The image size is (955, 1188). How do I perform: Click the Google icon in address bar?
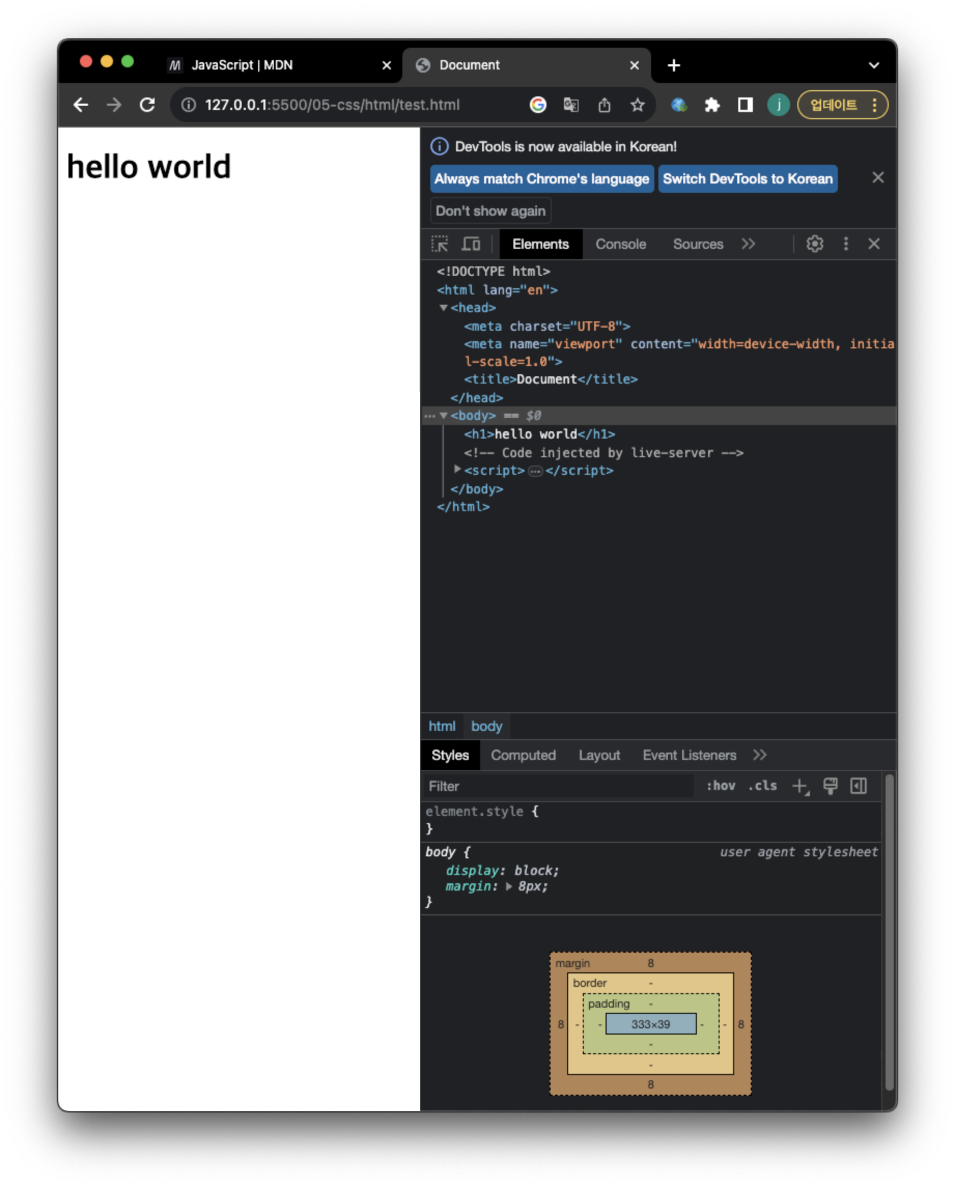[x=537, y=105]
